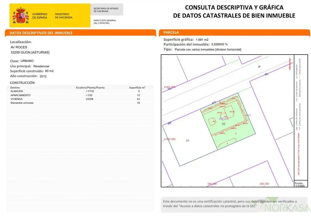Select the APARCAMIENTO row

click(80, 95)
